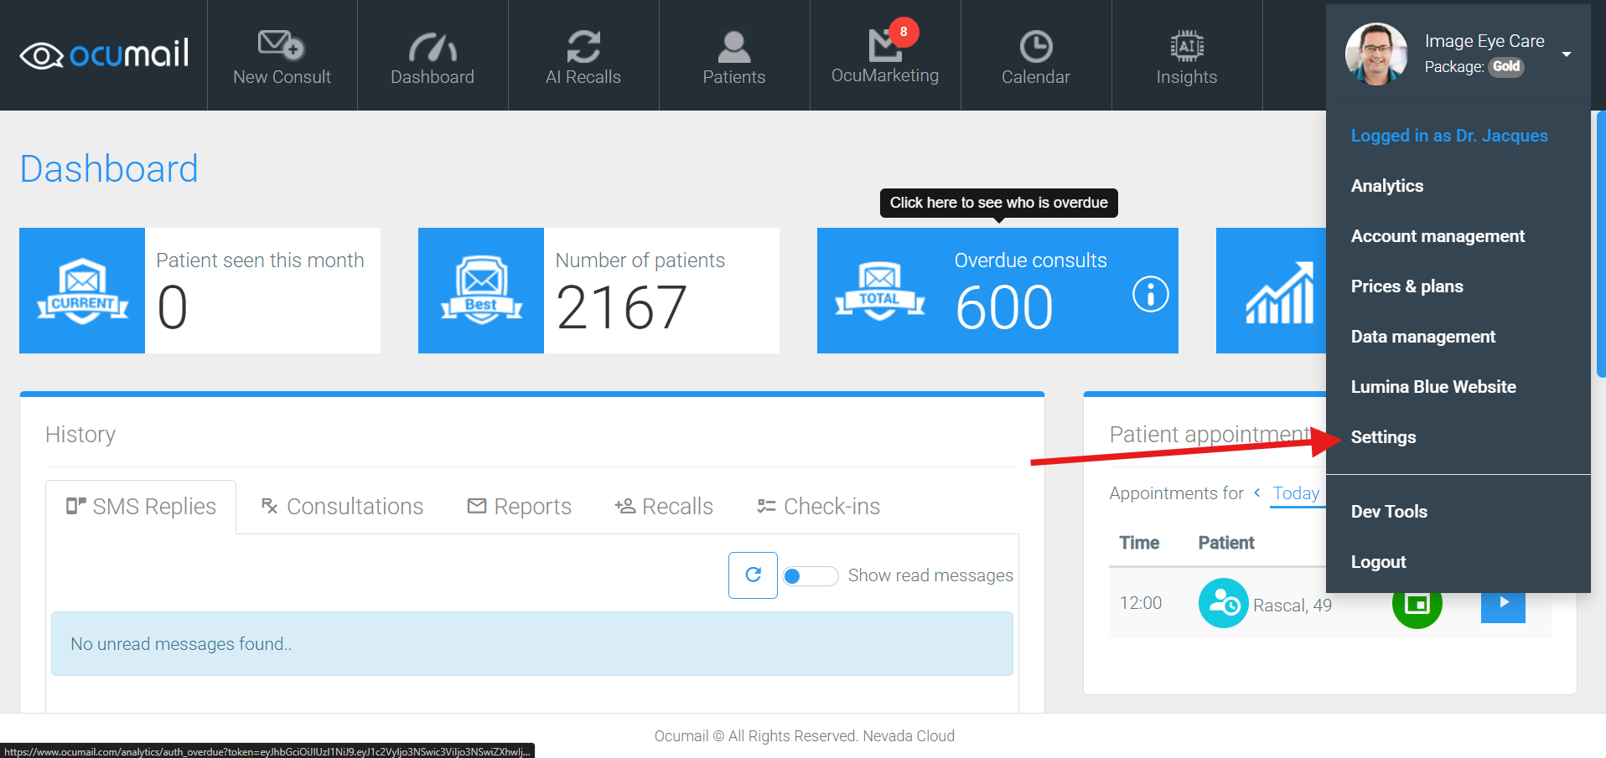The image size is (1606, 758).
Task: Click green check-in button for Rascal
Action: [x=1417, y=603]
